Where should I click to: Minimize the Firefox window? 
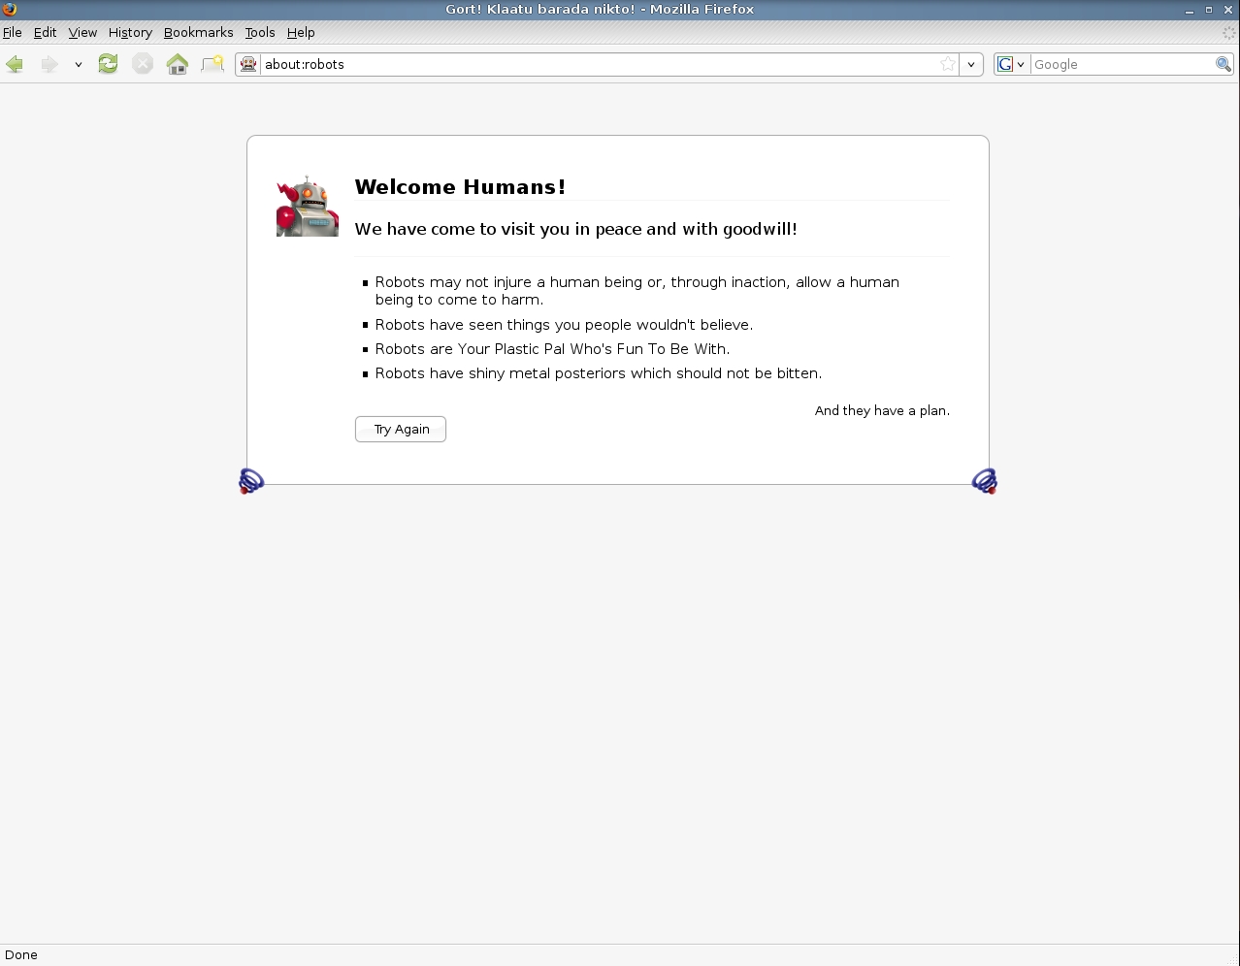tap(1190, 10)
